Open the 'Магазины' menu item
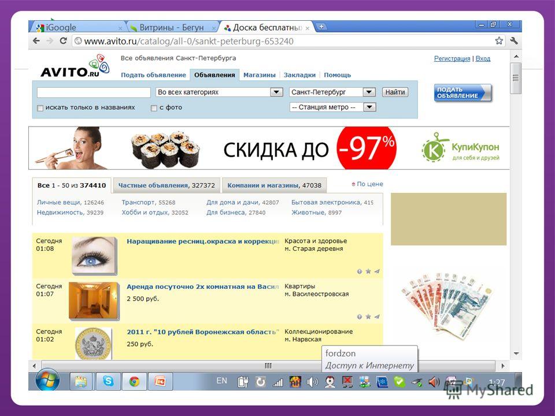 260,75
